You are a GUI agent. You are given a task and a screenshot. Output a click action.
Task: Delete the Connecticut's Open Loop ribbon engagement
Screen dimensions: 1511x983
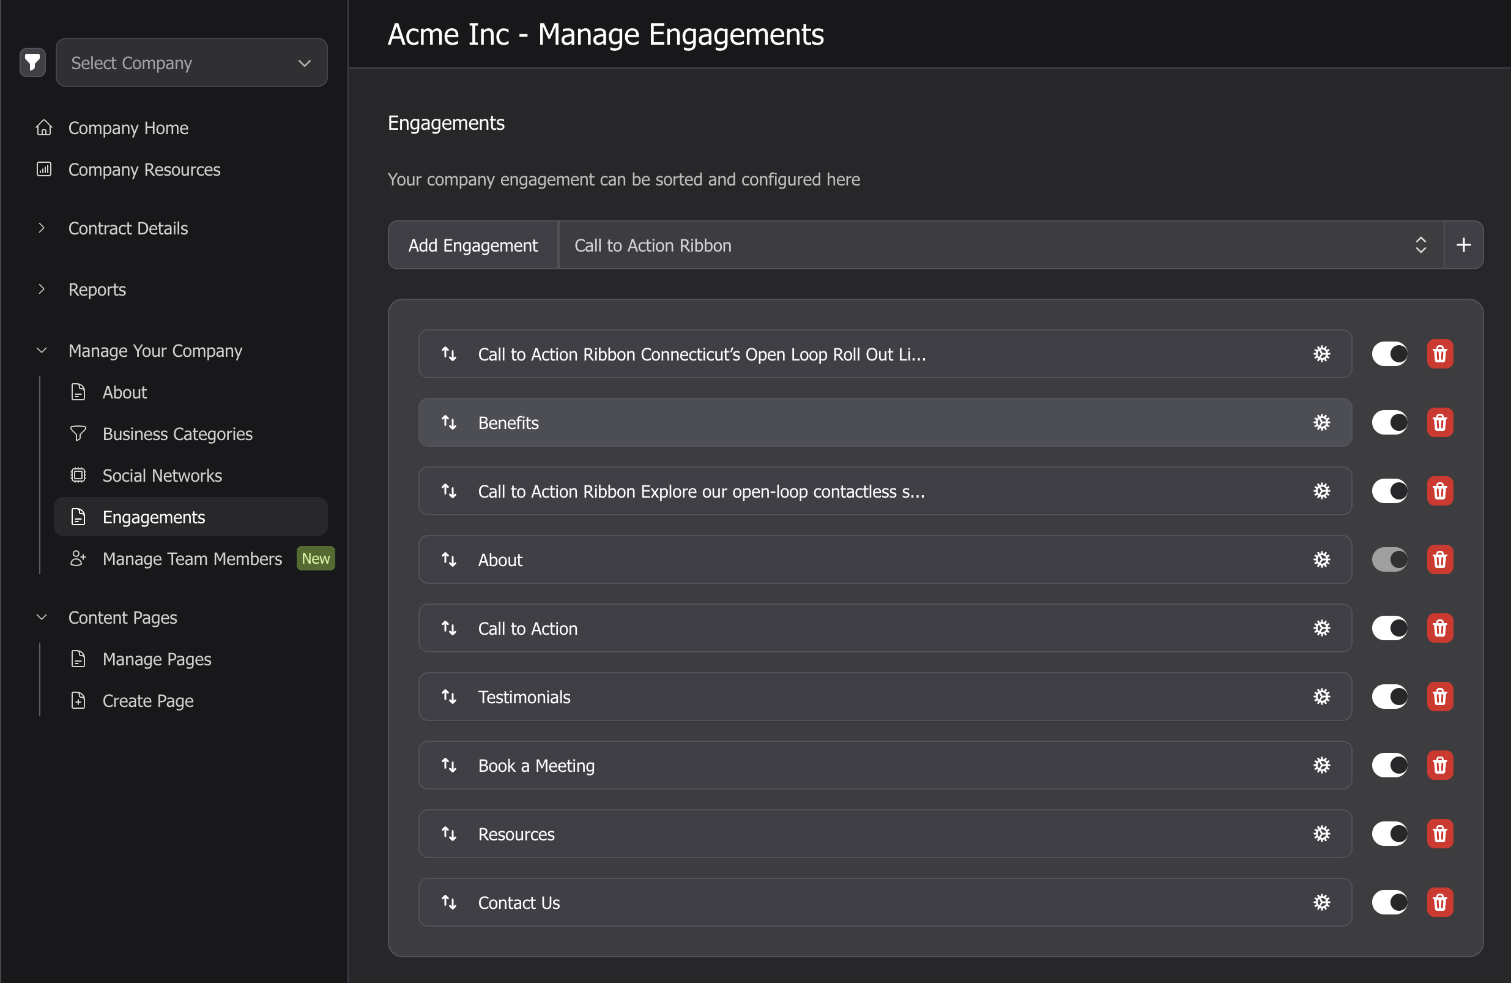[x=1440, y=354]
